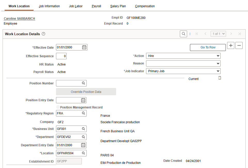Open the Business Unit lookup
The width and height of the screenshot is (248, 168).
(83, 129)
